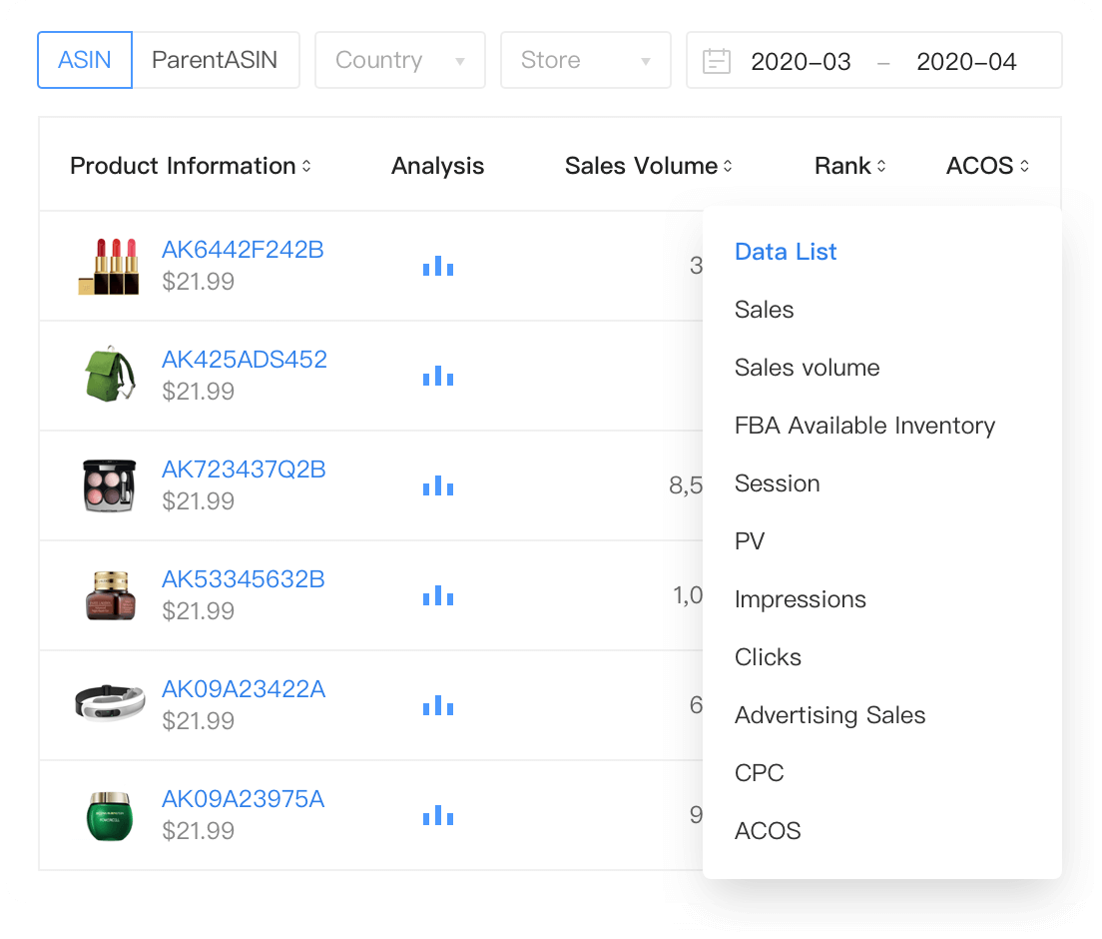This screenshot has height=939, width=1102.
Task: Click analysis bar icon for AK723437Q2B
Action: point(437,485)
